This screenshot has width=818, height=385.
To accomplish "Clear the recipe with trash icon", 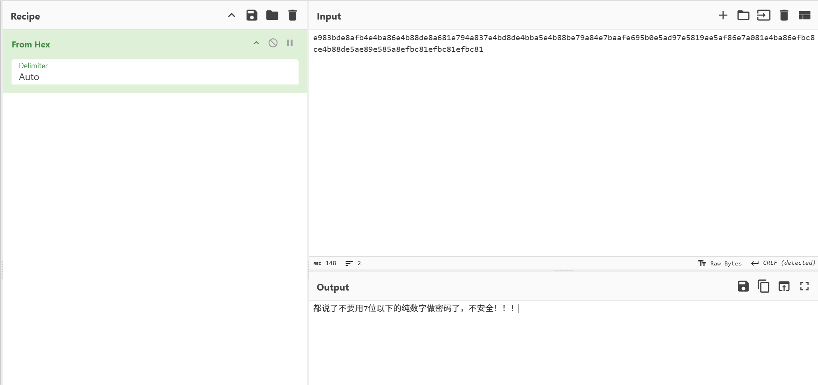I will (x=293, y=16).
